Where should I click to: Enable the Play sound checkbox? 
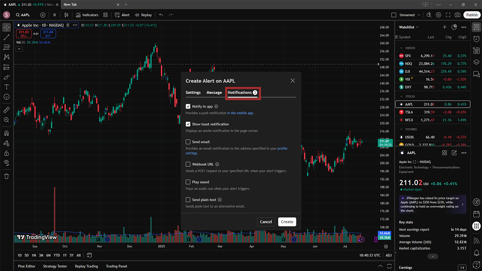point(188,182)
